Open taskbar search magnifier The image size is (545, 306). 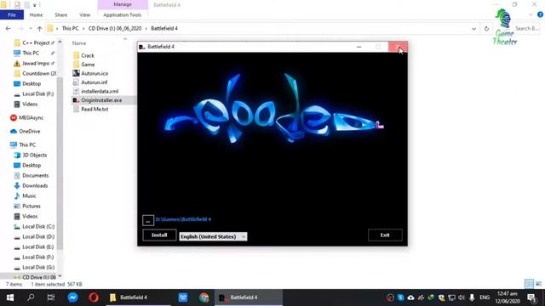click(x=31, y=297)
